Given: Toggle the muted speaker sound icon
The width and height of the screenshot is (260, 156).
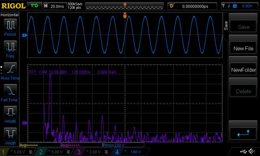Looking at the screenshot, I should point(252,151).
